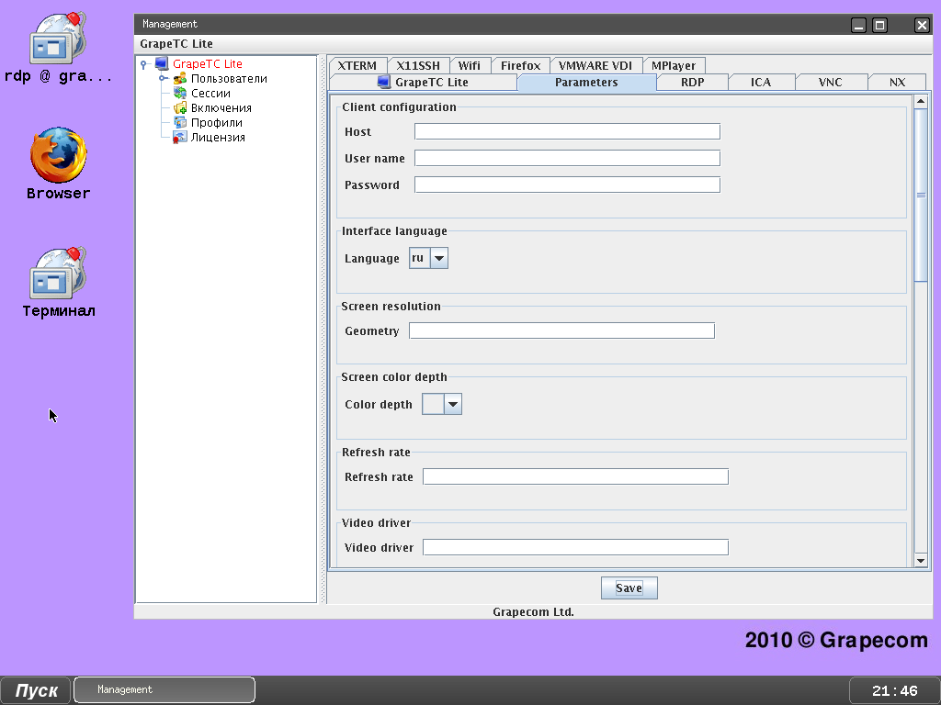The image size is (941, 705).
Task: Maximize the Management window
Action: pyautogui.click(x=879, y=25)
